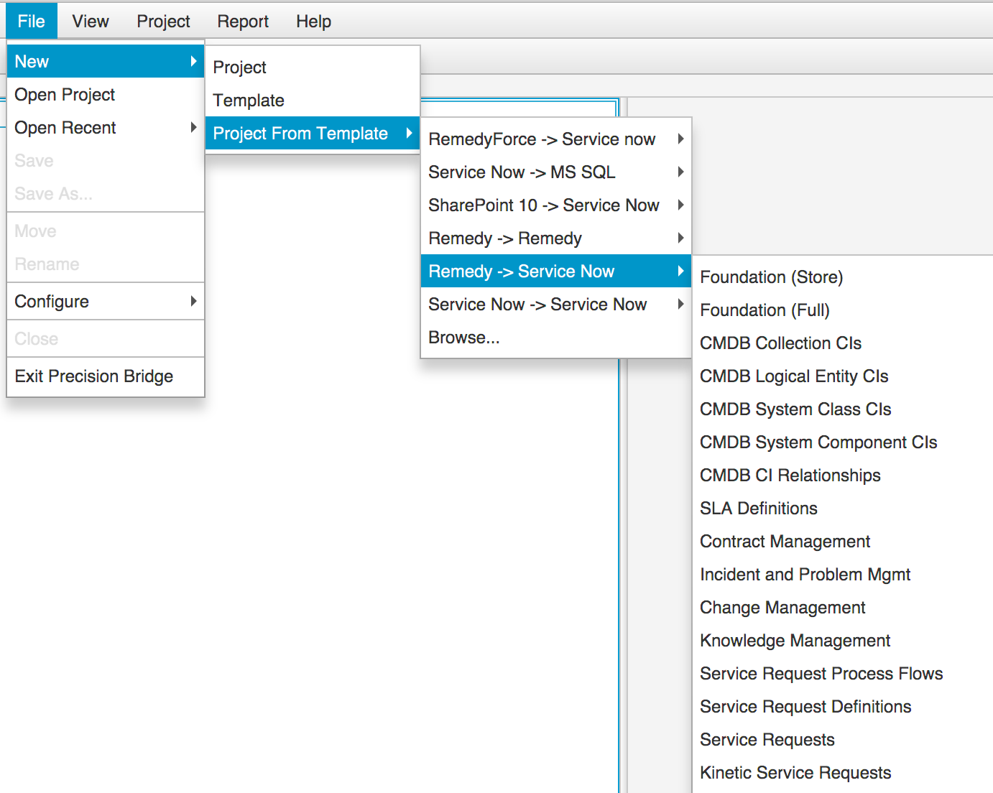Click arrow beside New menu item

pyautogui.click(x=193, y=61)
